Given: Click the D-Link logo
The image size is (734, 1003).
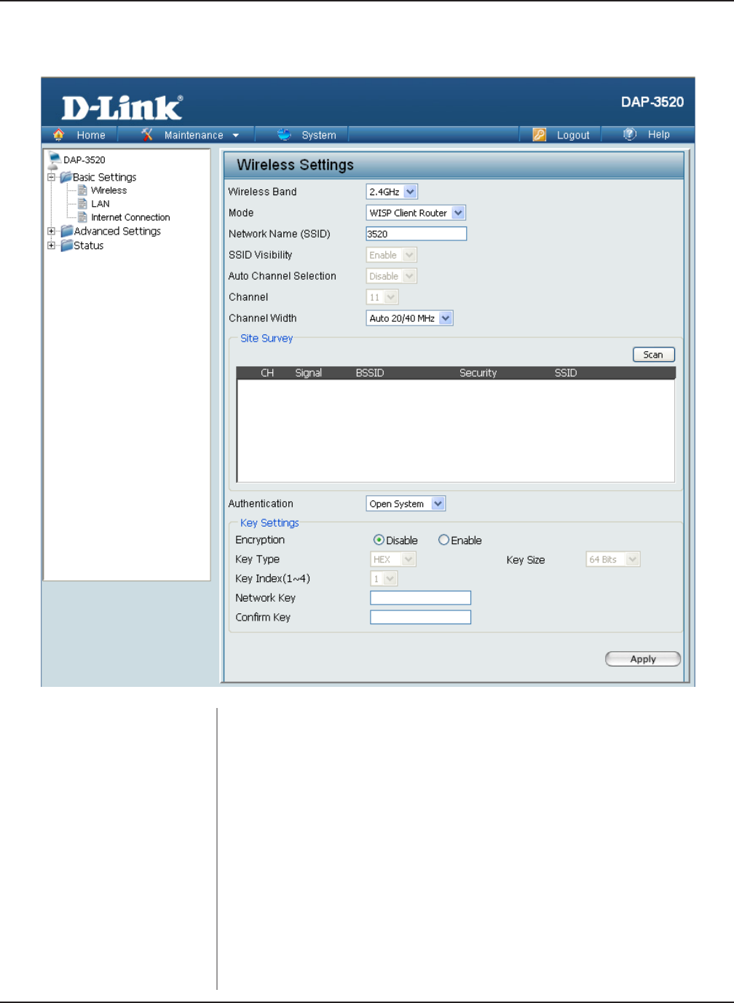Looking at the screenshot, I should pos(122,108).
